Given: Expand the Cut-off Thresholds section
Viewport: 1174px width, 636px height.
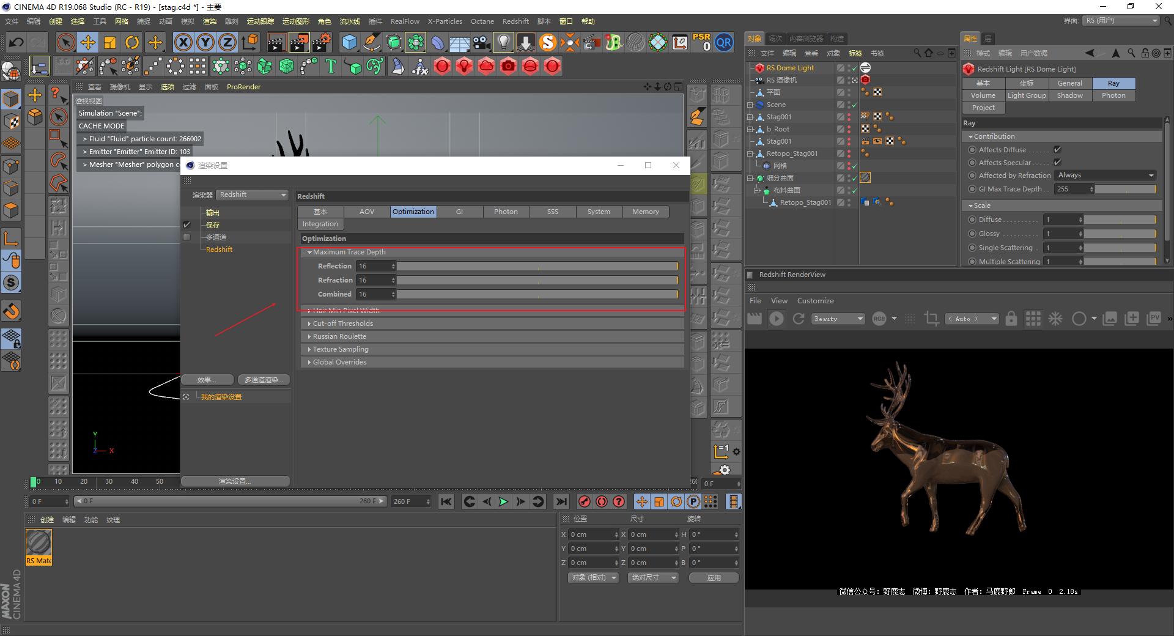Looking at the screenshot, I should tap(342, 324).
